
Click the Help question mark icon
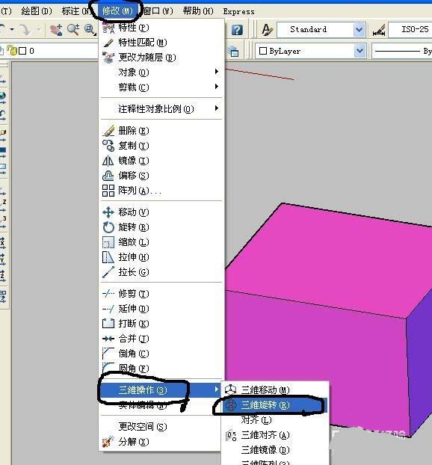click(x=237, y=30)
